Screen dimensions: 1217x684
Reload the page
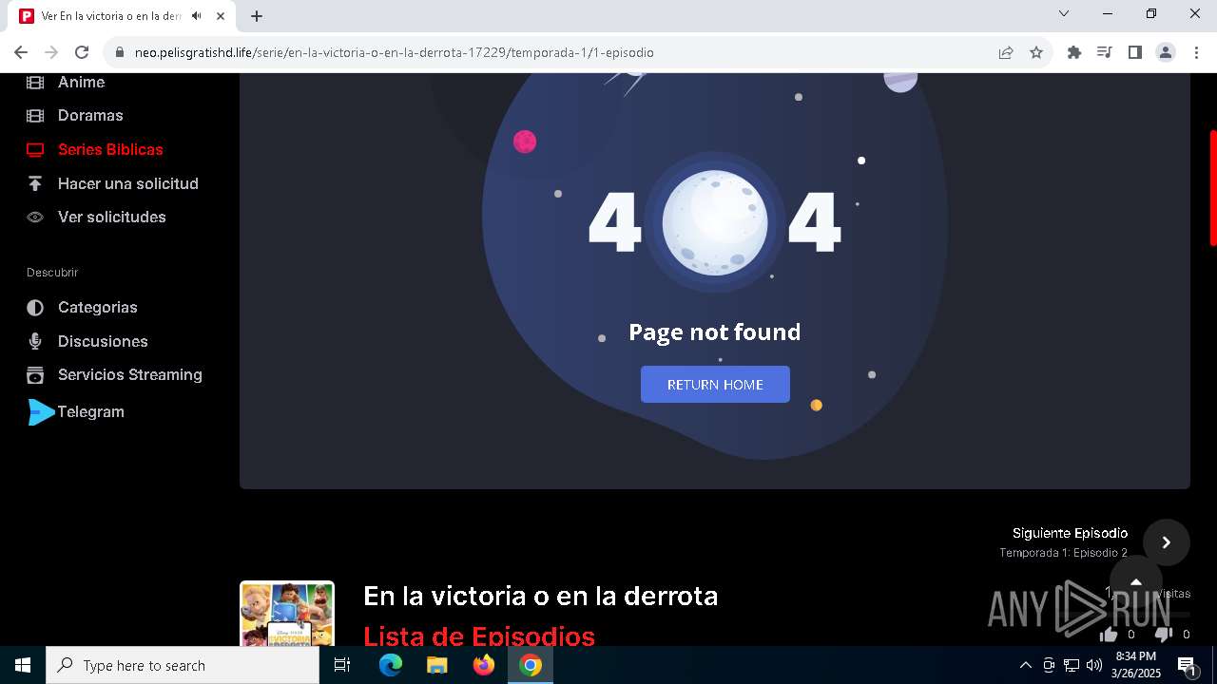82,52
